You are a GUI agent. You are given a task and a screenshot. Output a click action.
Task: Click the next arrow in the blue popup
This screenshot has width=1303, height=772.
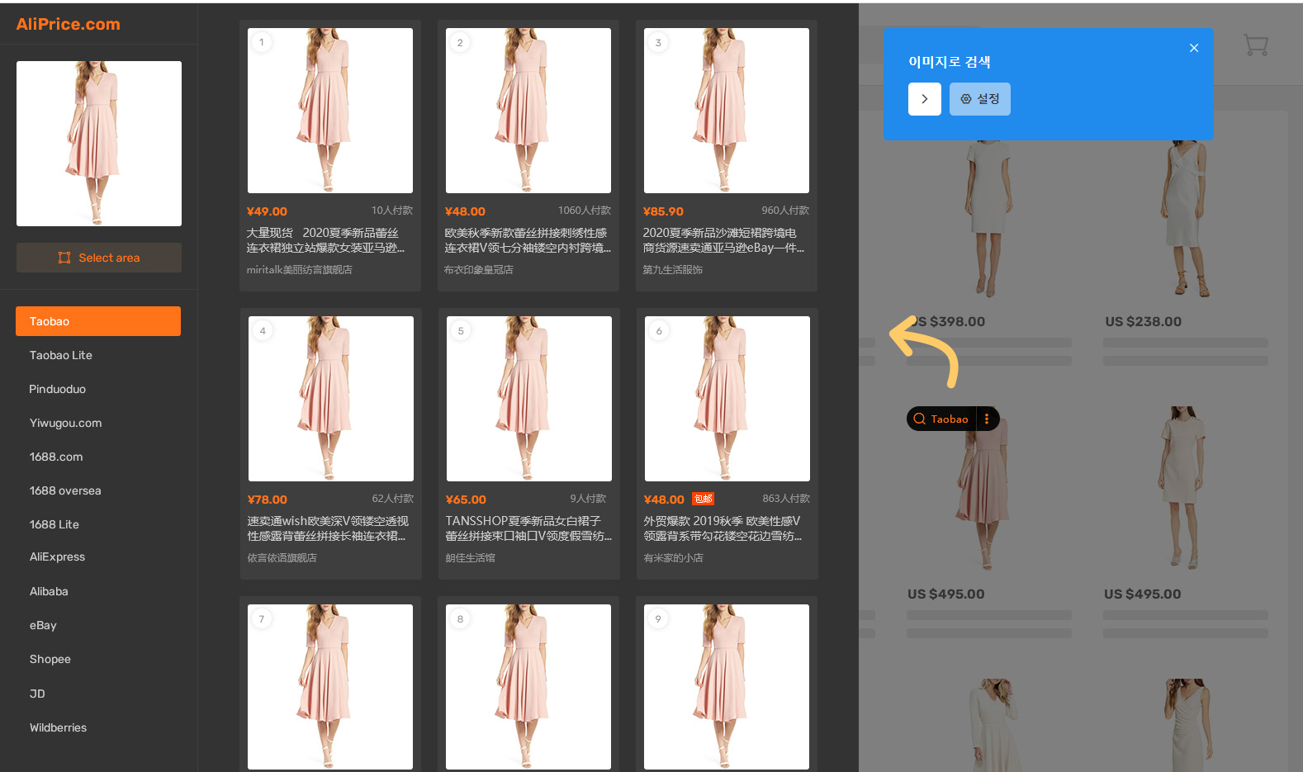[x=925, y=99]
